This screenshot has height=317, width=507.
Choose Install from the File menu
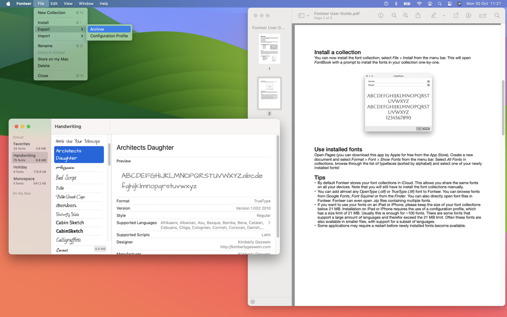(x=60, y=23)
